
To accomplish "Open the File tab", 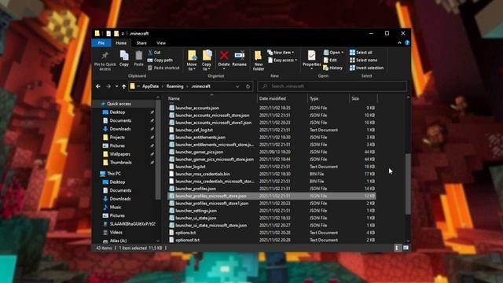I will [x=101, y=43].
